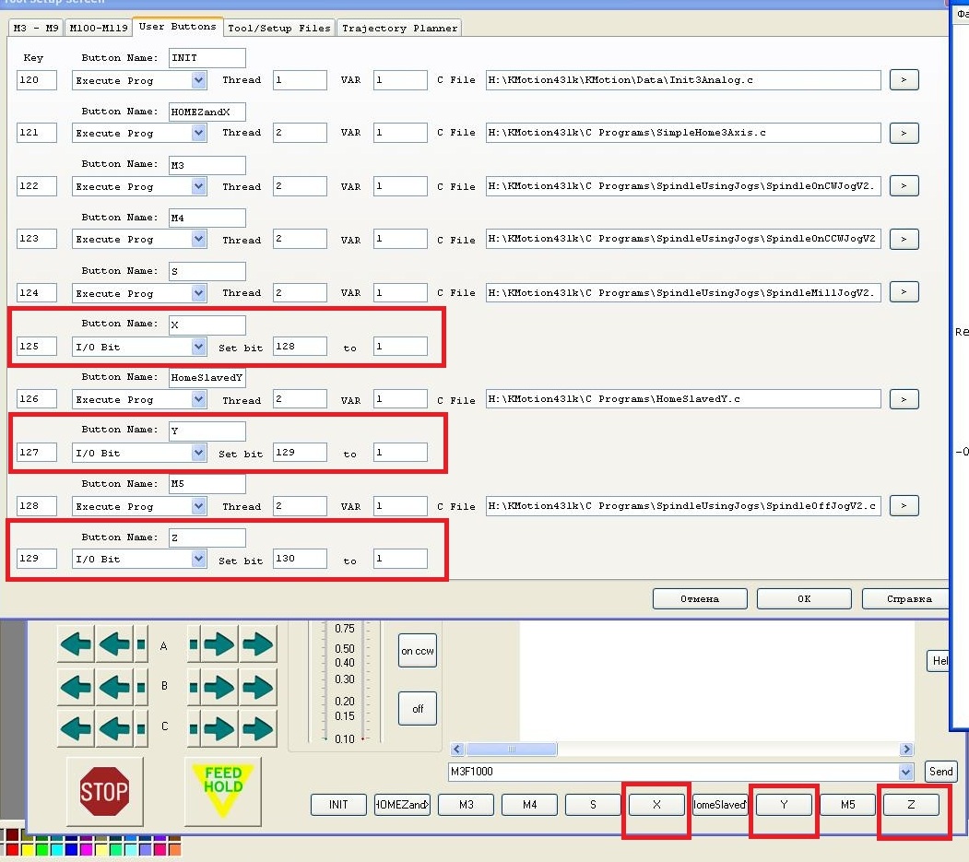
Task: Browse C file for SimpleHome3Axis.c row
Action: (904, 133)
